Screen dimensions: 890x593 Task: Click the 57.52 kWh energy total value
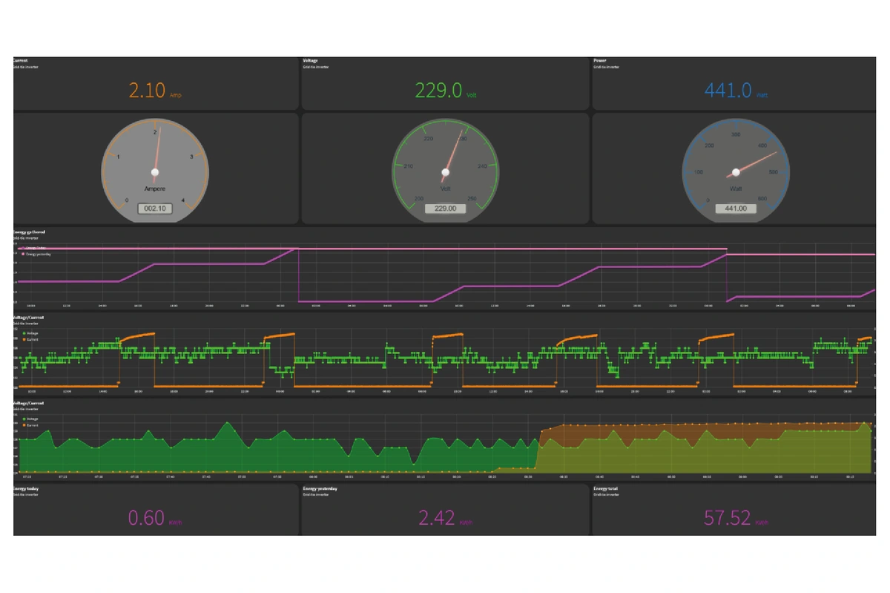tap(736, 517)
